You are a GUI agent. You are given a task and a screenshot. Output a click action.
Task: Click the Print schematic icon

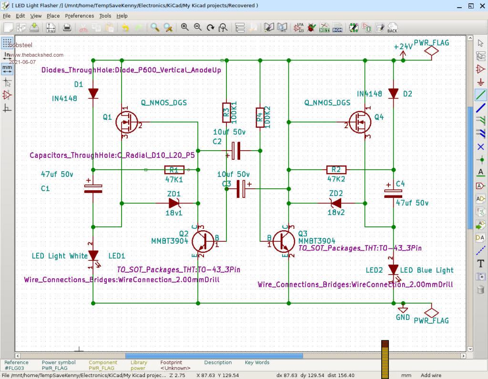pos(67,28)
